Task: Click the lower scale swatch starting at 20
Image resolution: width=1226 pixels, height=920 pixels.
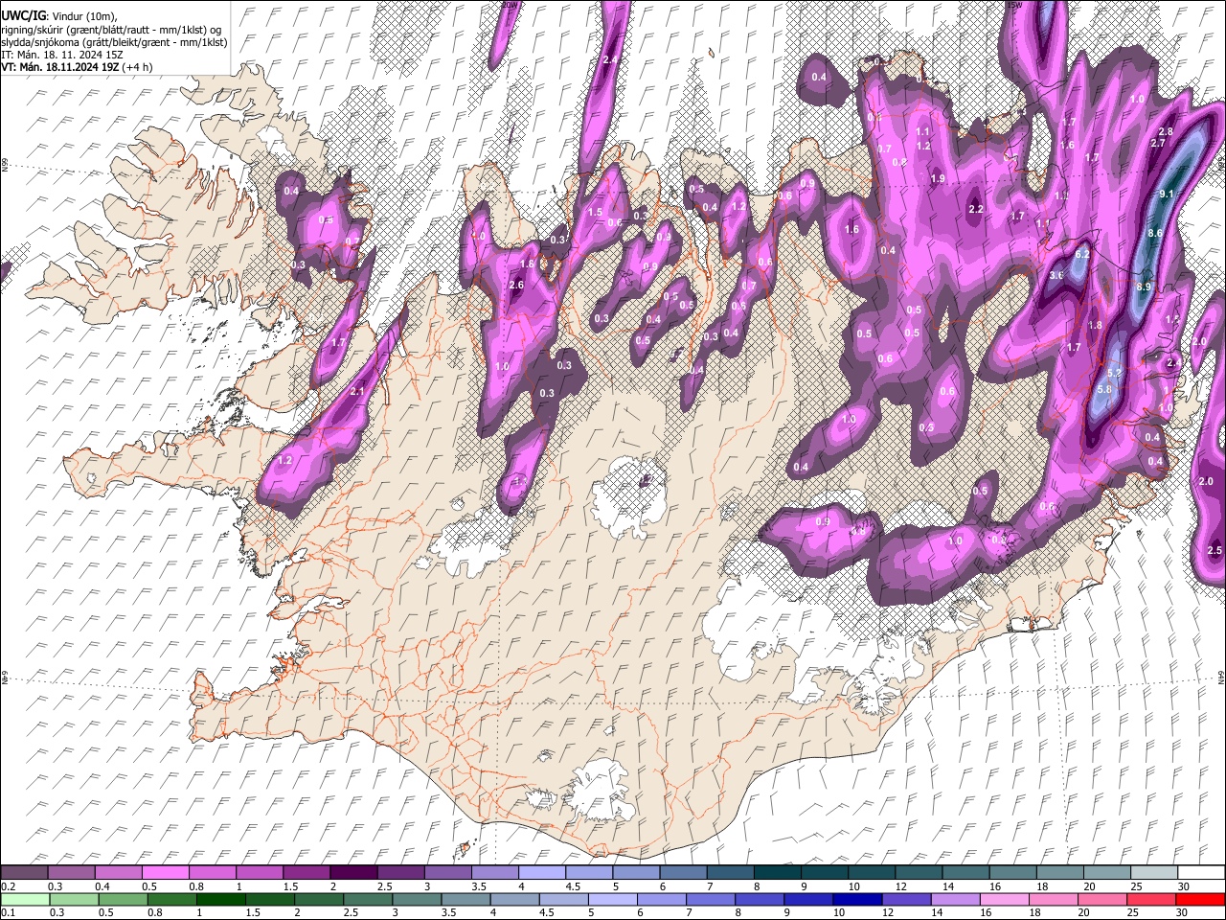Action: 1102,899
